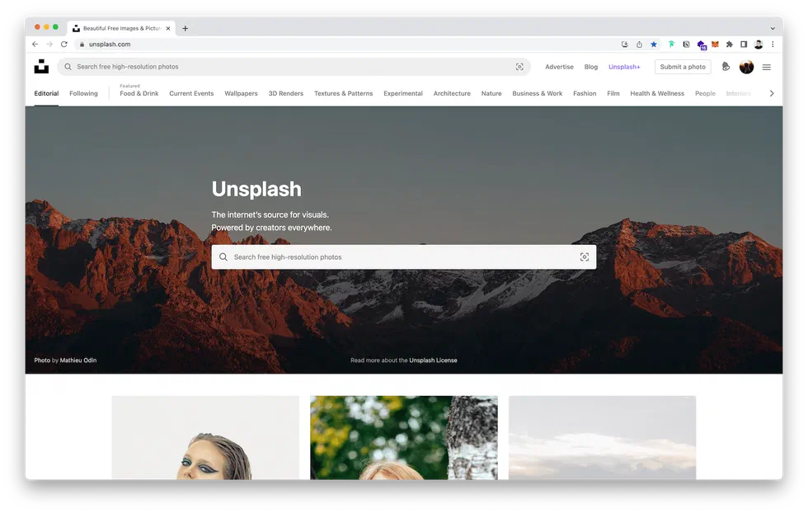Viewport: 808px width, 513px height.
Task: Open the Chrome three-dot menu
Action: [773, 45]
